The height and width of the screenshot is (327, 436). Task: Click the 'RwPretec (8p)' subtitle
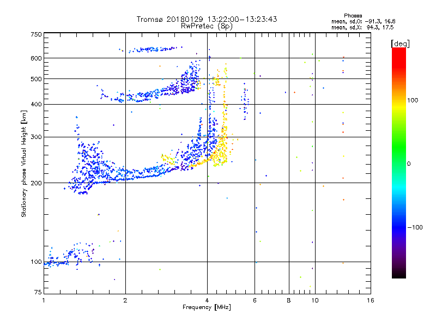click(x=207, y=26)
